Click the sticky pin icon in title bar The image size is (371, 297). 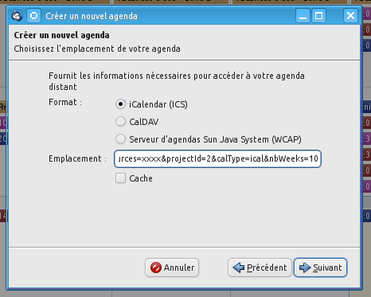pos(33,16)
